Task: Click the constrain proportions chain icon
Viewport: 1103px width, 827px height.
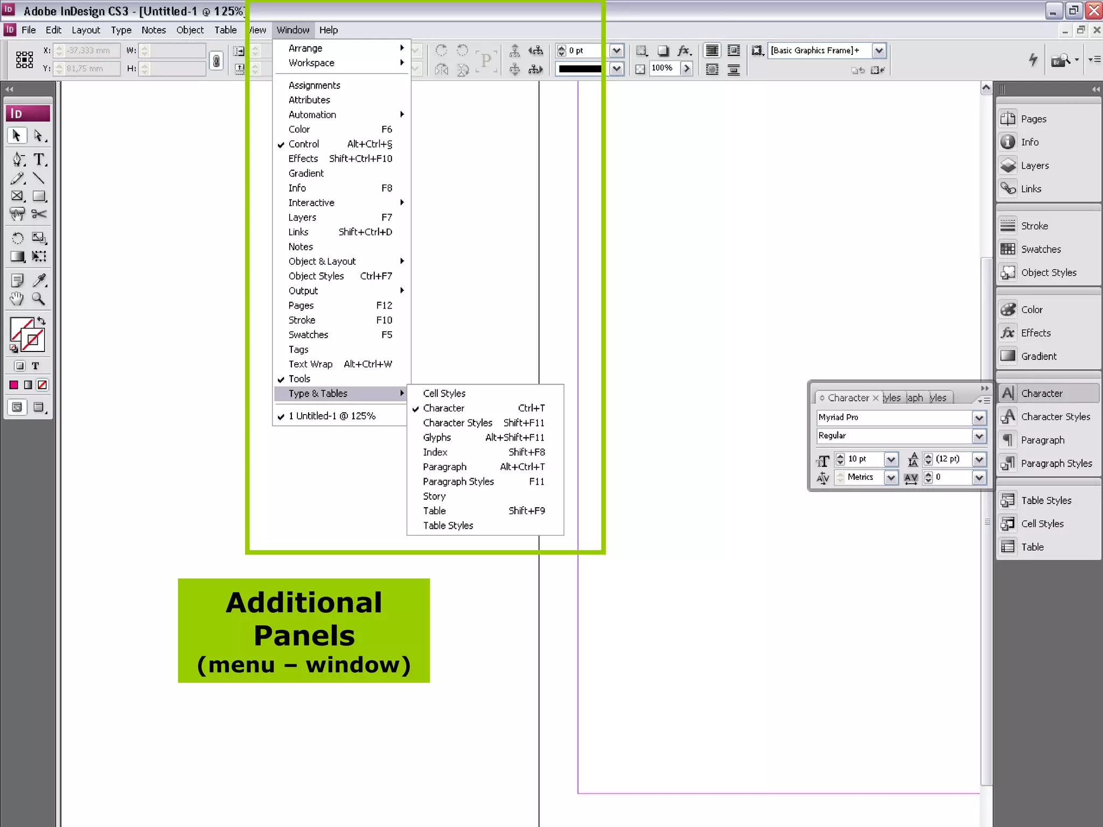Action: point(216,60)
